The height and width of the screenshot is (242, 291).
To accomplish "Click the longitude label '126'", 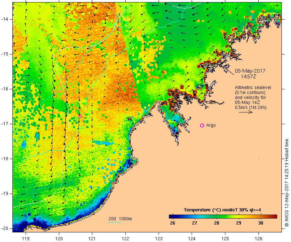I will (x=258, y=238).
